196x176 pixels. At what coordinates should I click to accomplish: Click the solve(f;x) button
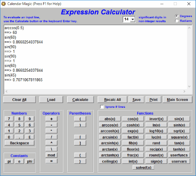pos(143,168)
